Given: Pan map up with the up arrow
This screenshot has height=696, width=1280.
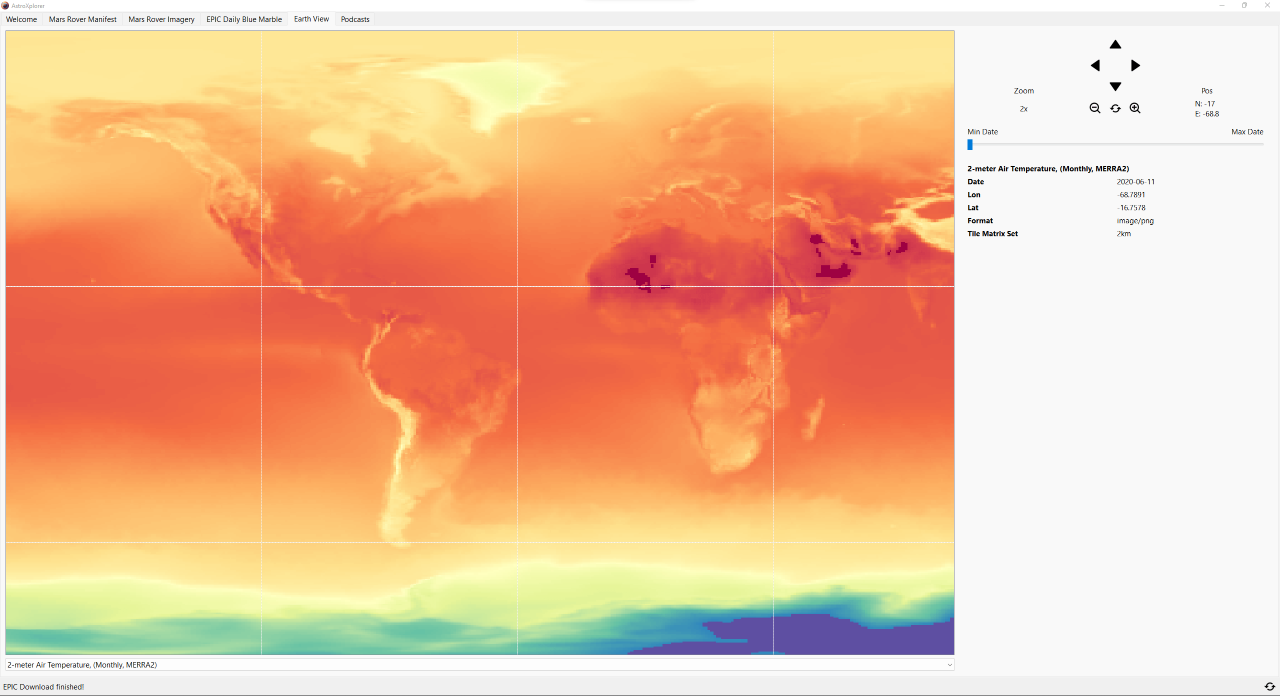Looking at the screenshot, I should tap(1115, 44).
